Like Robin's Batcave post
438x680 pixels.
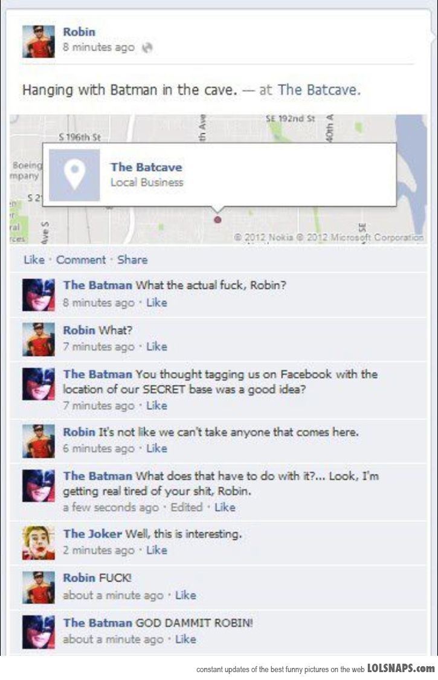[x=34, y=259]
